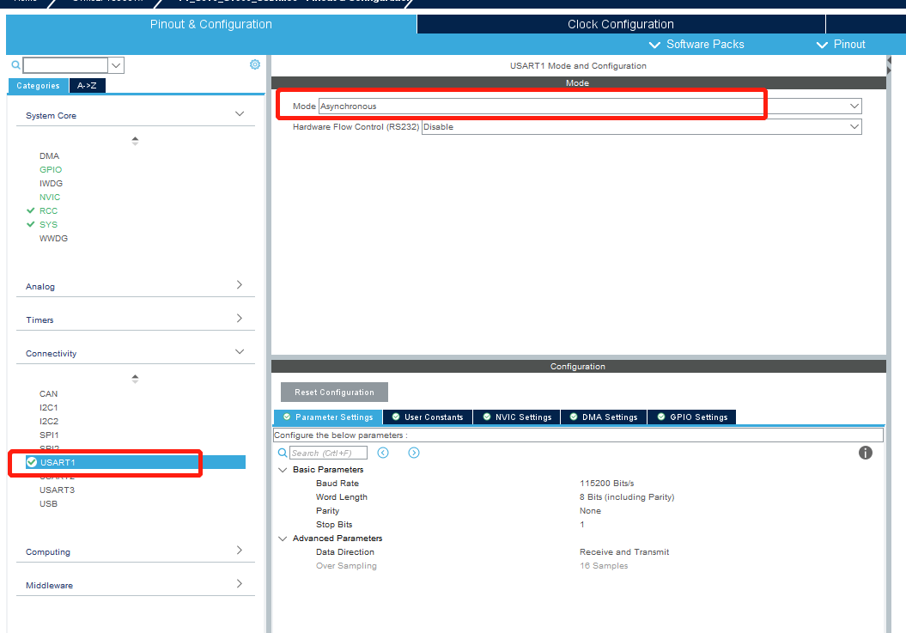Open the category search dropdown arrow
This screenshot has width=906, height=633.
[x=116, y=65]
